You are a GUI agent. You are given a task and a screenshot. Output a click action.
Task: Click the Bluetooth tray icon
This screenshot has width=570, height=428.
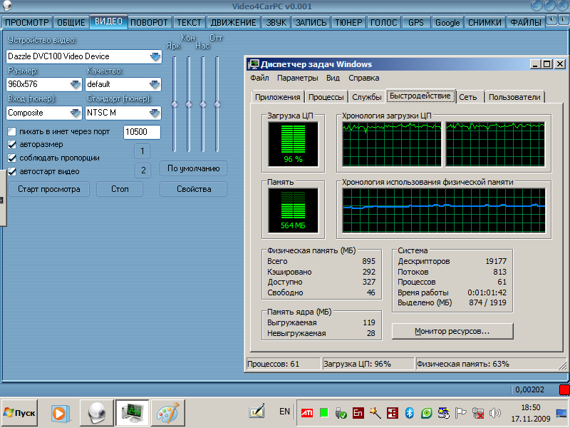click(410, 412)
